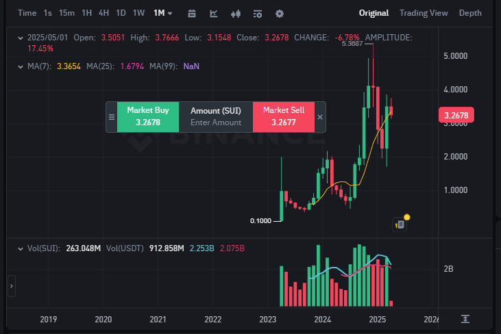Click the 5.3687 high price label
This screenshot has width=501, height=334.
[x=352, y=44]
